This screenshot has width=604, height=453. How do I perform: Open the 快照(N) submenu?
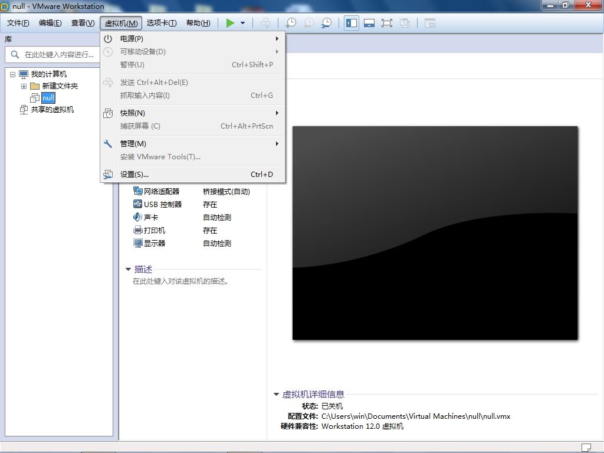coord(193,113)
